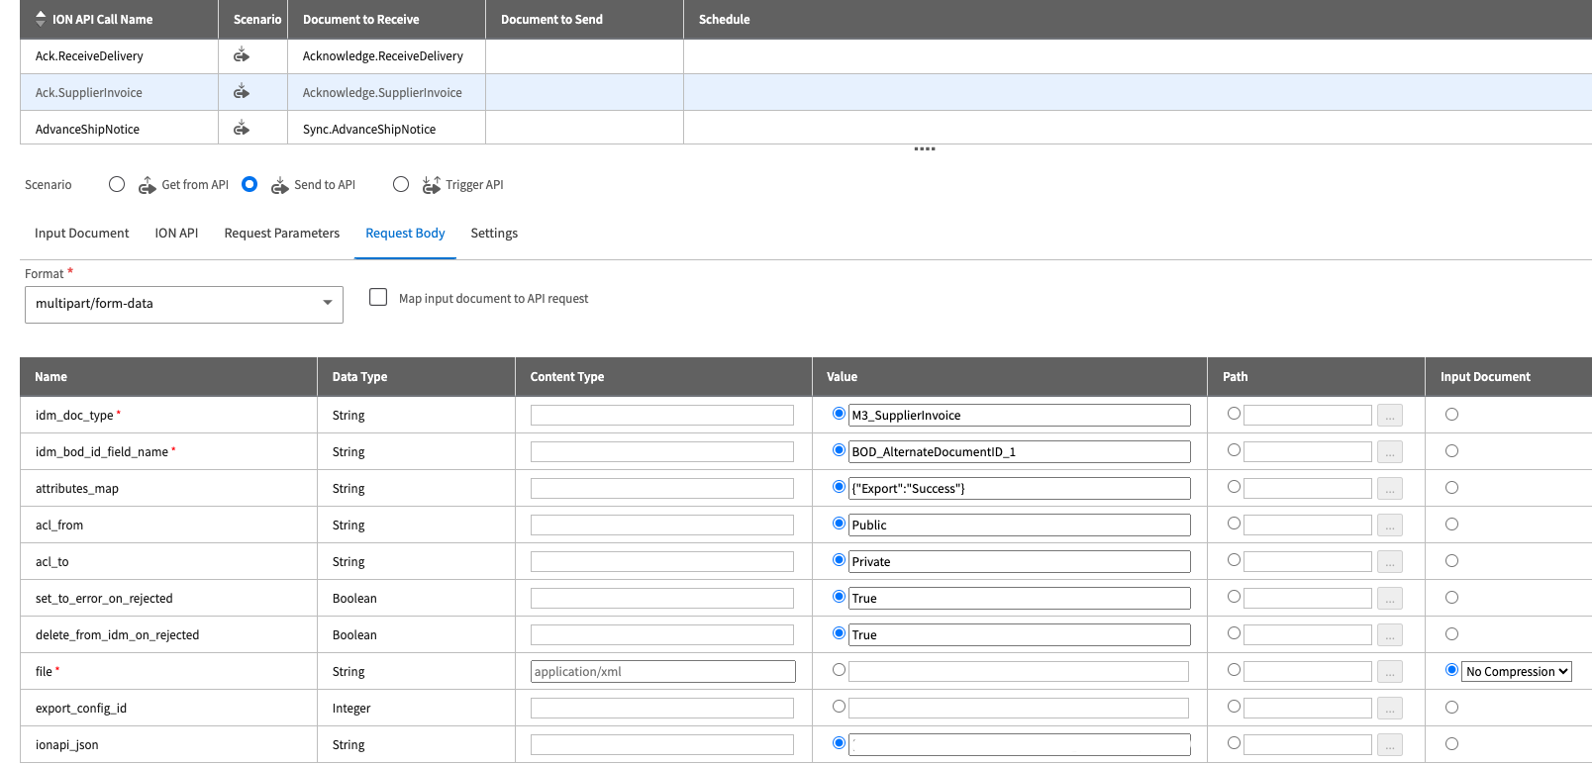The image size is (1592, 765).
Task: Click the Send to API cloud icon
Action: point(280,185)
